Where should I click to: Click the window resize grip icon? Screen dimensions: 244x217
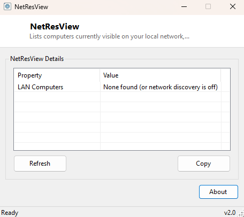point(241,214)
